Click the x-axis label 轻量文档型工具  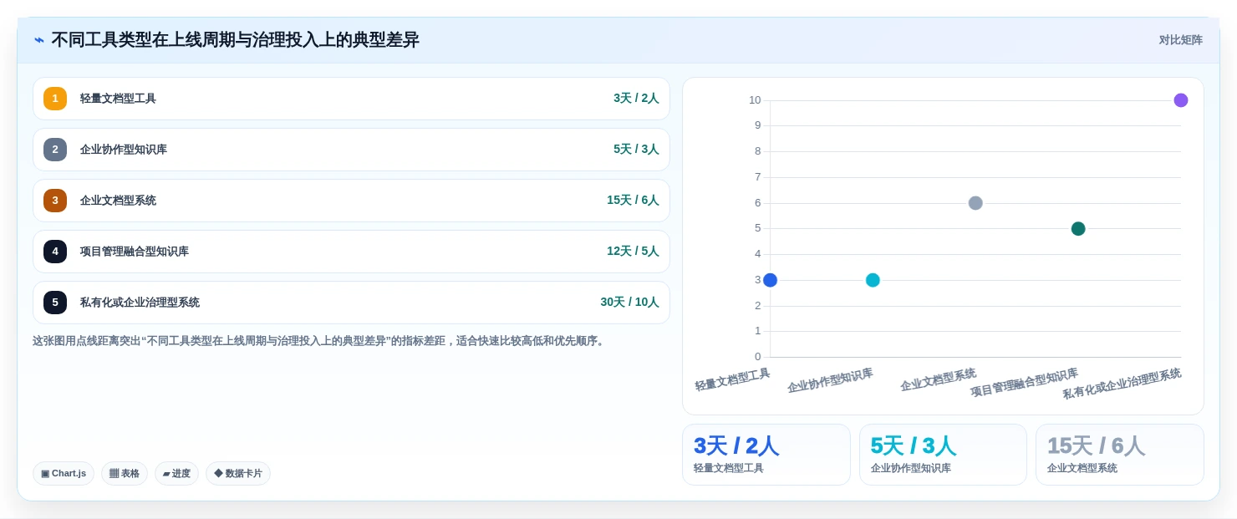click(732, 379)
